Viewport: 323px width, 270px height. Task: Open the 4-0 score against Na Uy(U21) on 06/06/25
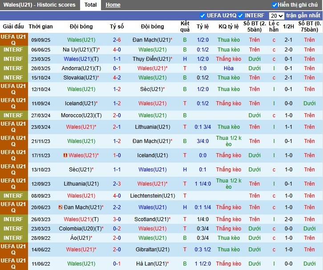(117, 50)
